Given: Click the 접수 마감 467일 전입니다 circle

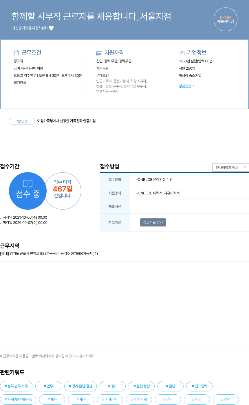Looking at the screenshot, I should (63, 191).
